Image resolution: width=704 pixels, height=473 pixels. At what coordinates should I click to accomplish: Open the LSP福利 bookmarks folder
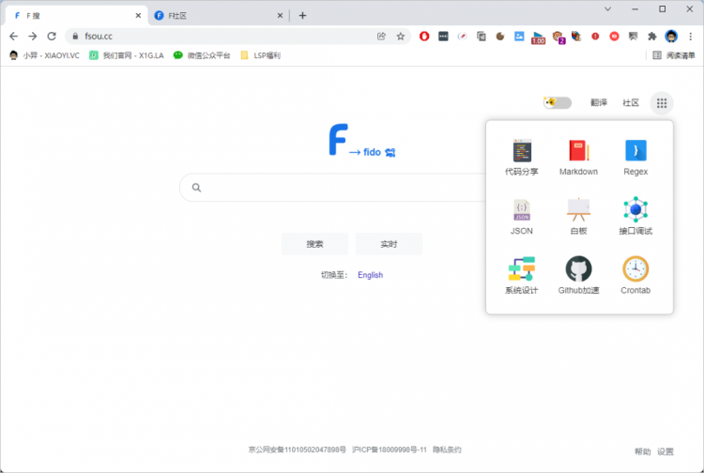click(260, 55)
